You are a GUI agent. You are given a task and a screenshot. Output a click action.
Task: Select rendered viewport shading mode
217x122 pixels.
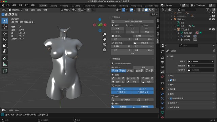(153, 10)
